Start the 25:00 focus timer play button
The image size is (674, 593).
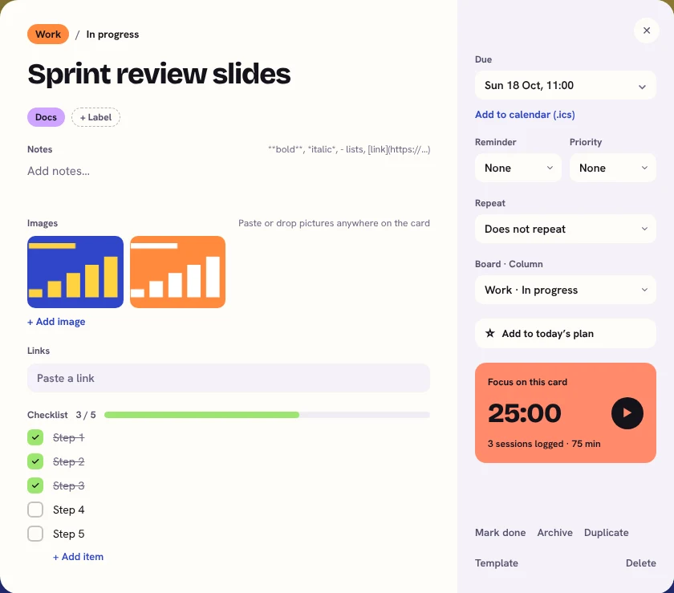point(627,412)
